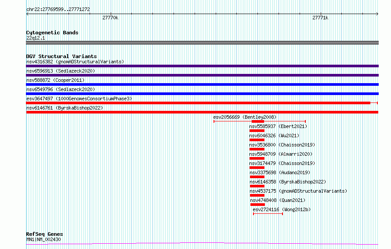391x249 pixels.
Task: Select the red bar under nsv6146358
Action: (x=257, y=186)
